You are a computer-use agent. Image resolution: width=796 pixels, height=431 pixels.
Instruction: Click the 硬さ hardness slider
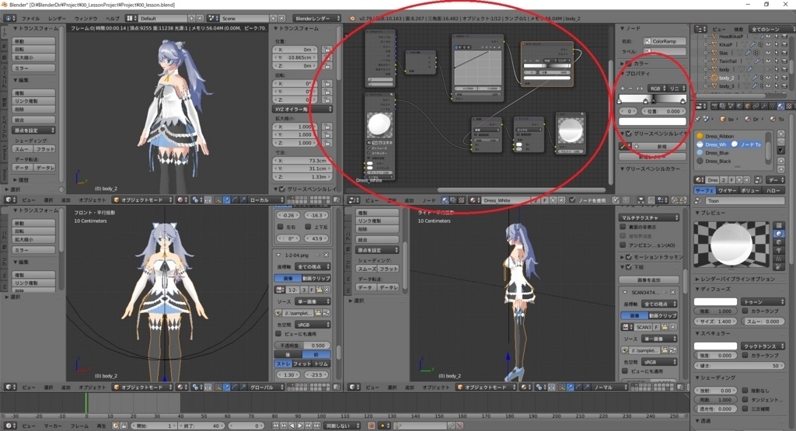pyautogui.click(x=739, y=366)
